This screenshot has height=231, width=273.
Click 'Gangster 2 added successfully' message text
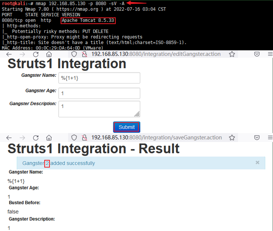click(x=59, y=163)
